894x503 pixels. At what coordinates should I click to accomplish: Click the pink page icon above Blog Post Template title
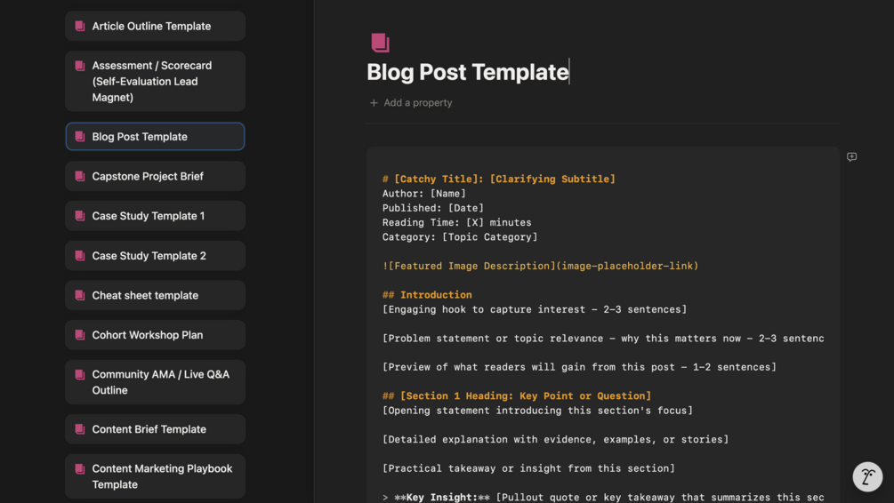pyautogui.click(x=381, y=43)
